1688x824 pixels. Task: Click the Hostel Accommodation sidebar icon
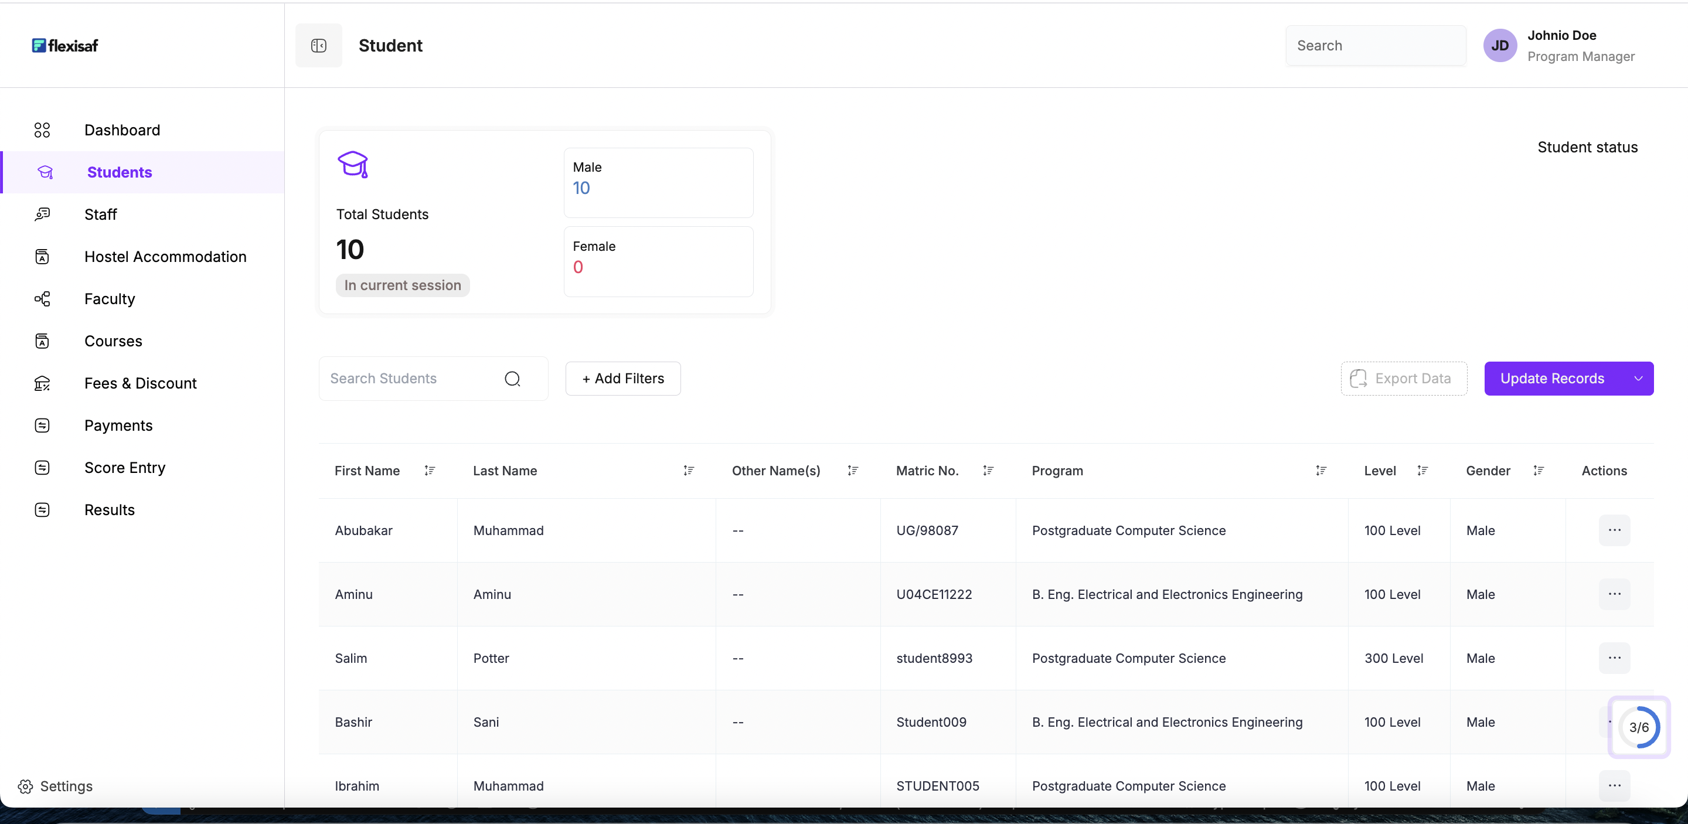coord(42,257)
